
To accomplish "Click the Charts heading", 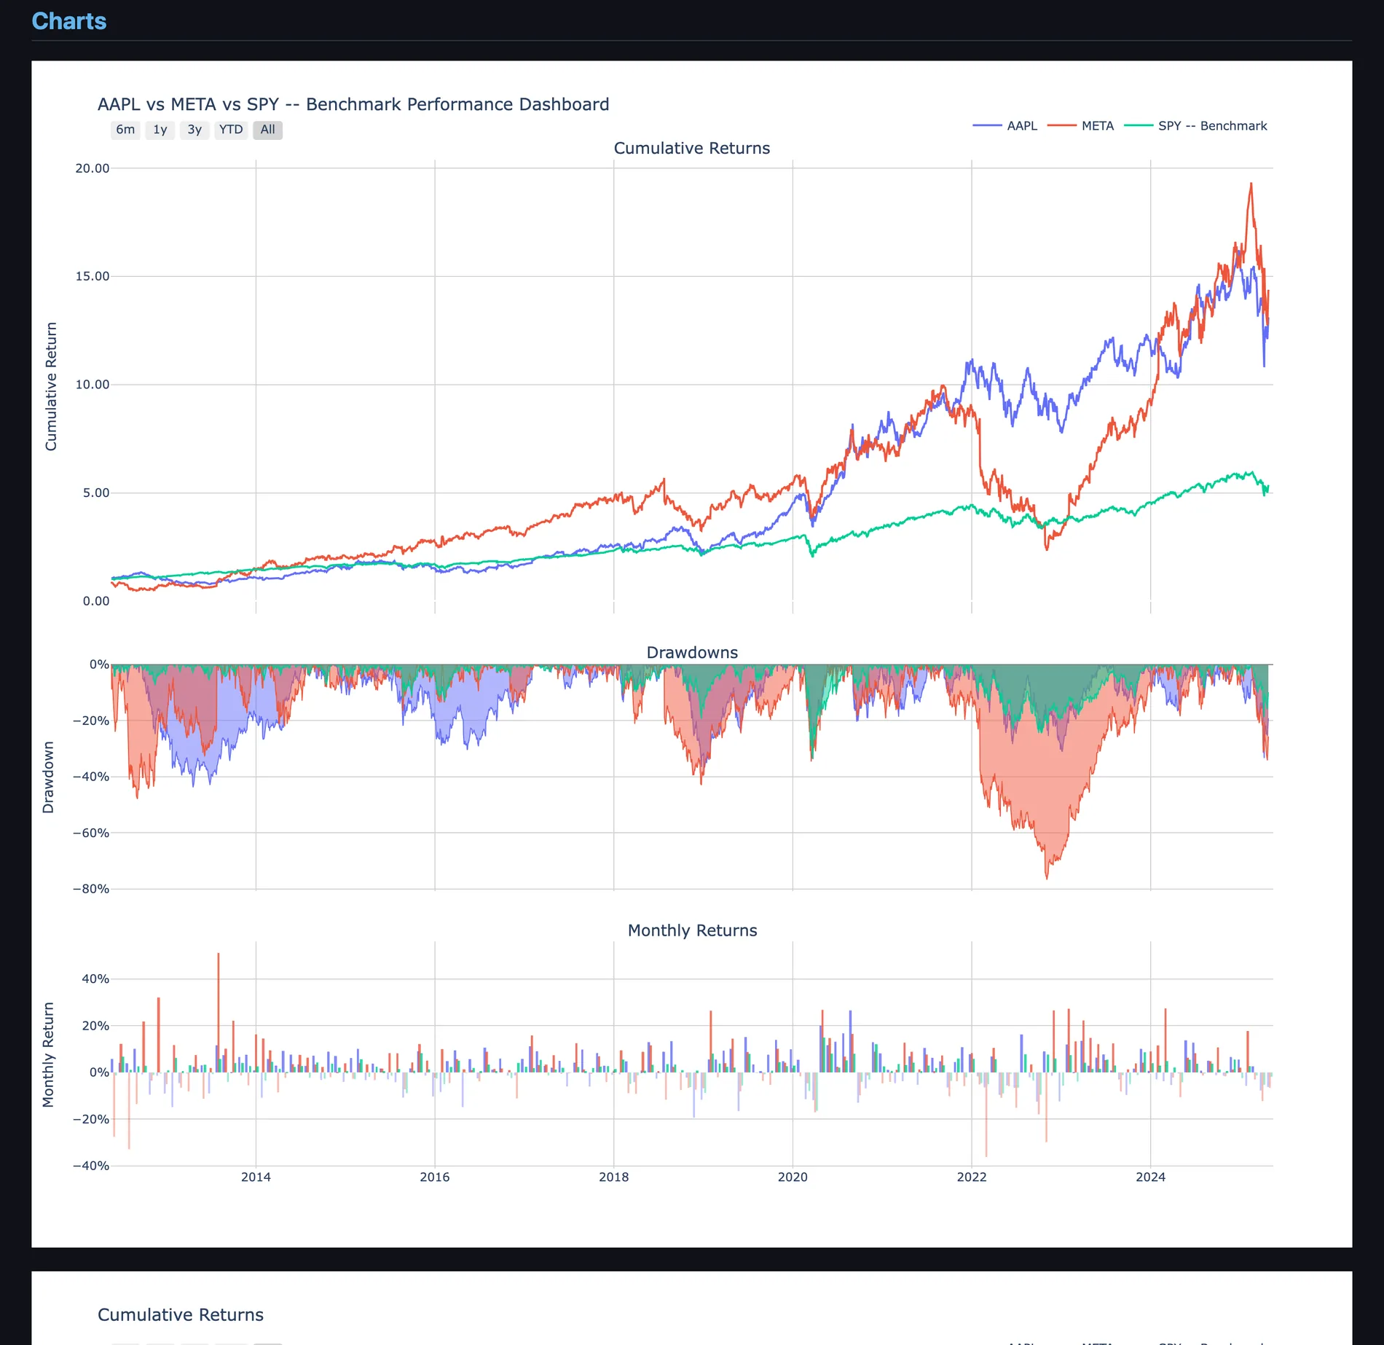I will coord(69,21).
